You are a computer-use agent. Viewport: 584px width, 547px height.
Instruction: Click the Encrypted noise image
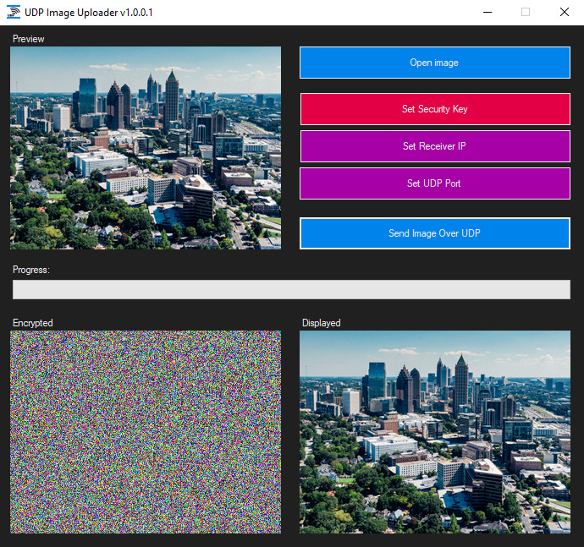[146, 432]
